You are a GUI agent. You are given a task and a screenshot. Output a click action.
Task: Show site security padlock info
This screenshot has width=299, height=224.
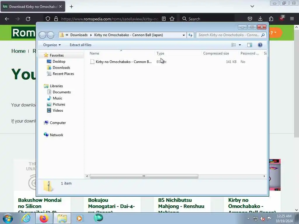[x=56, y=19]
